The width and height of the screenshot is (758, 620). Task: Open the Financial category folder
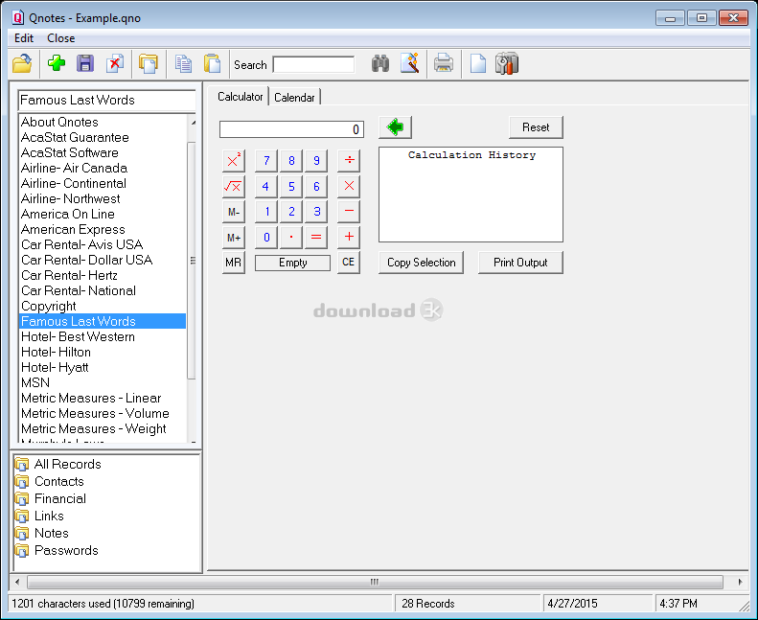point(59,498)
